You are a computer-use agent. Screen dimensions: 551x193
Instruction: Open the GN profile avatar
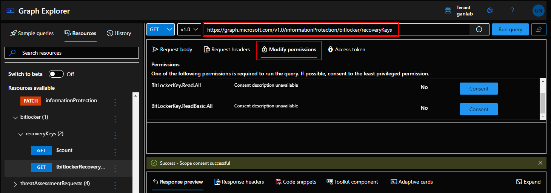538,11
